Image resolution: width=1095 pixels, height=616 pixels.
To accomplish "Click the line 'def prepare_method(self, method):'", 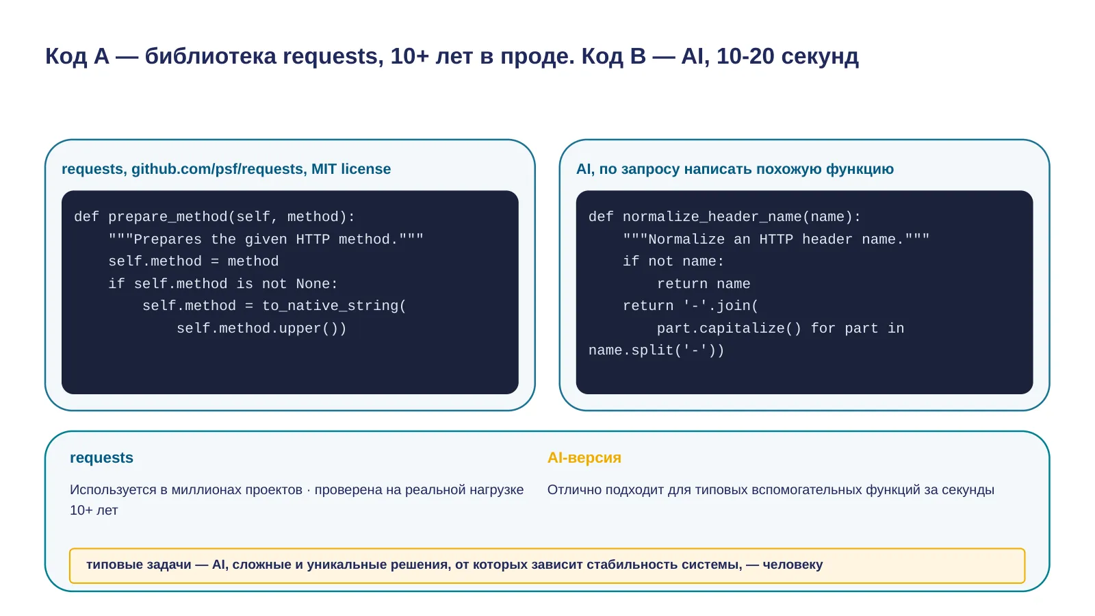I will point(215,217).
